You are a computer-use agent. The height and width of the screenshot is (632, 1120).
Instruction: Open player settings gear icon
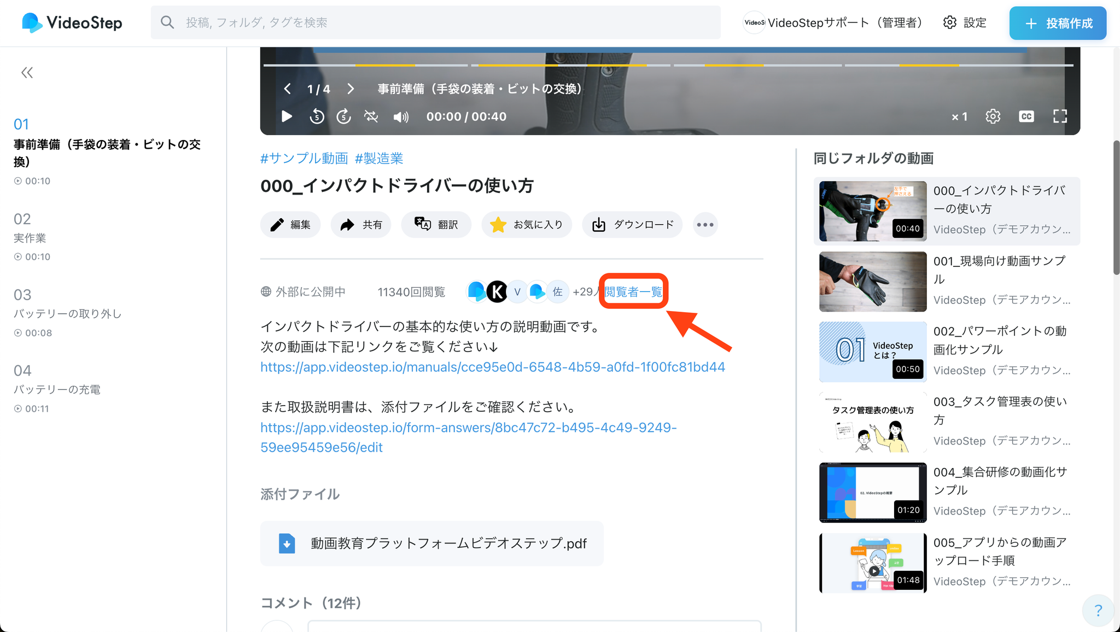(993, 116)
